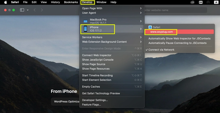
Task: Open the Help menu
Action: 113,2
